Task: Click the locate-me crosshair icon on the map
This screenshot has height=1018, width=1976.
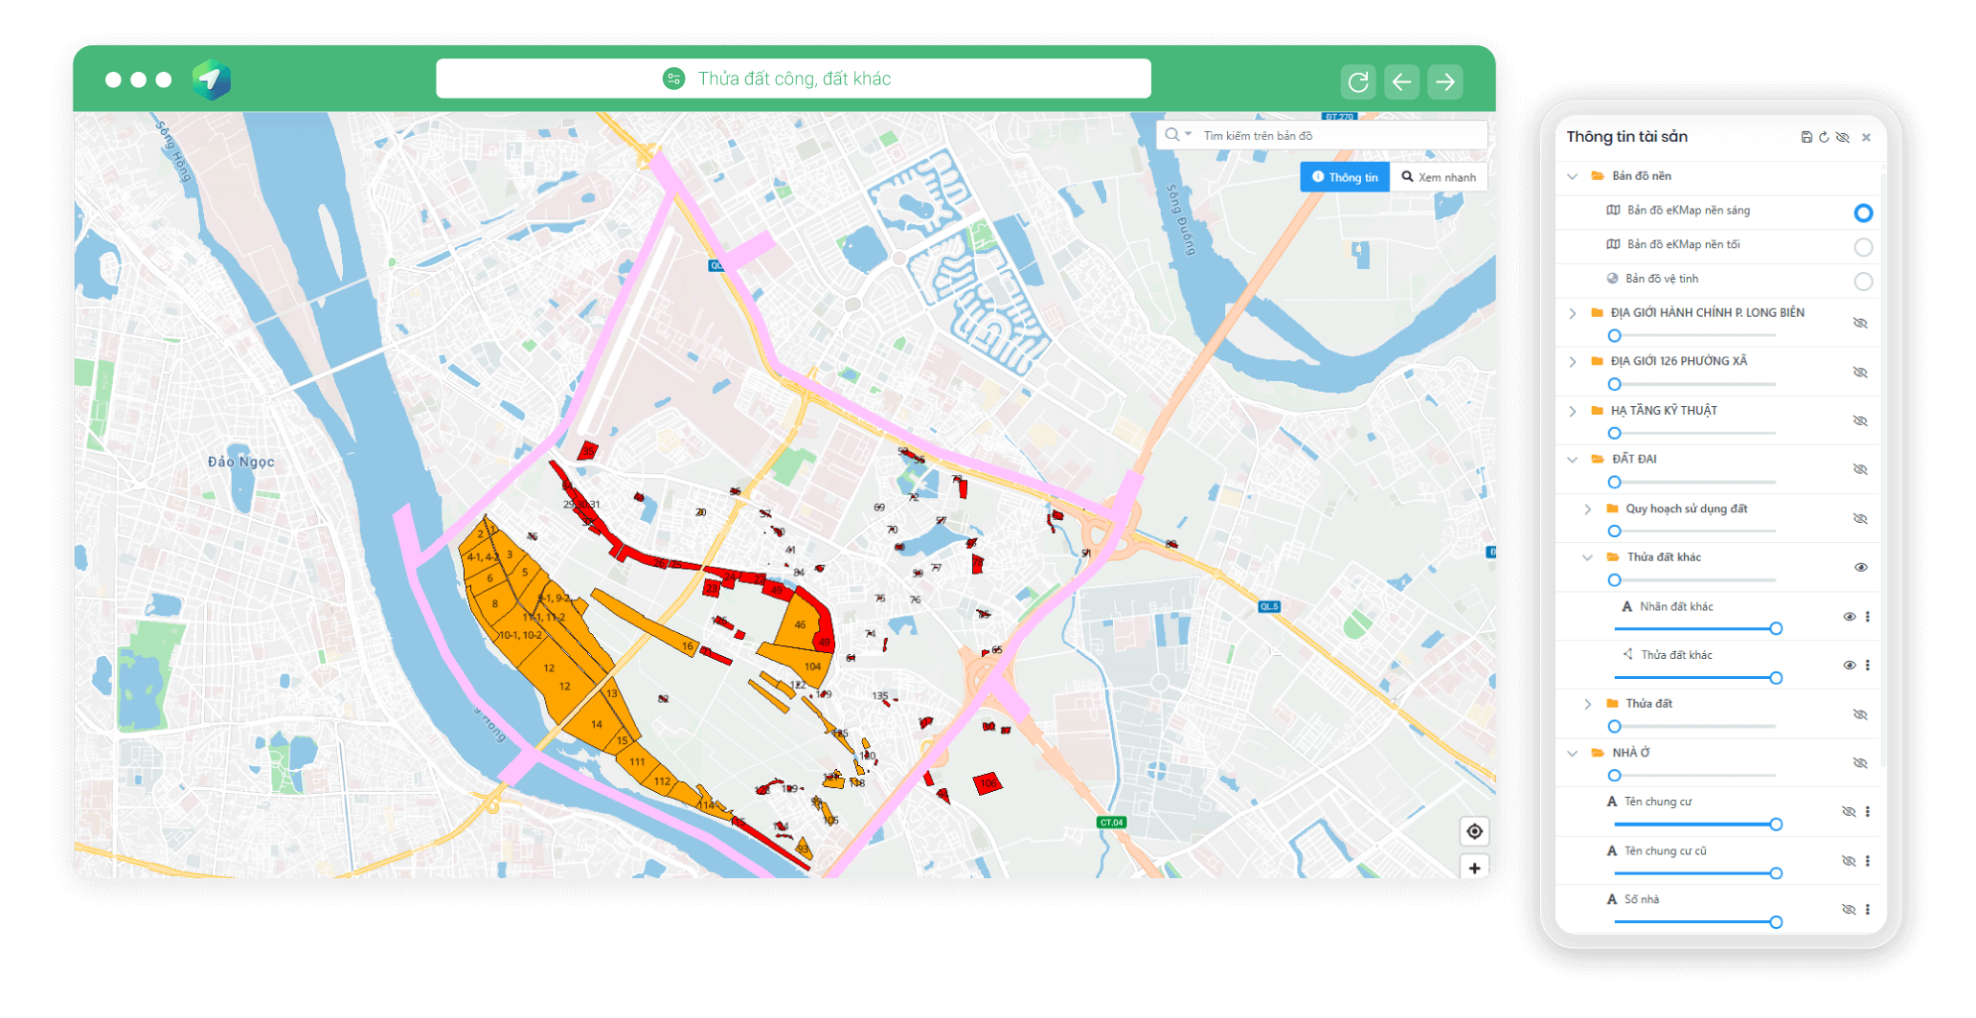Action: point(1474,831)
